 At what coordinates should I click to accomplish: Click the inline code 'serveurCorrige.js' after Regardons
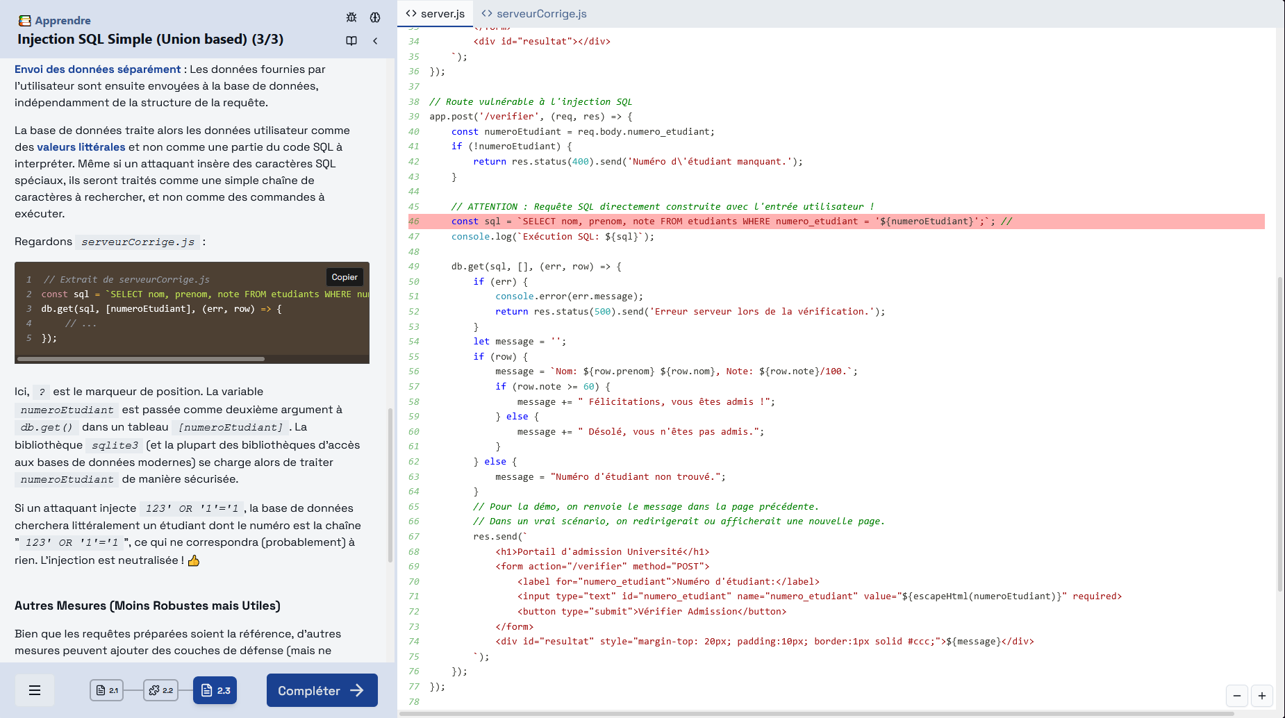(x=138, y=242)
